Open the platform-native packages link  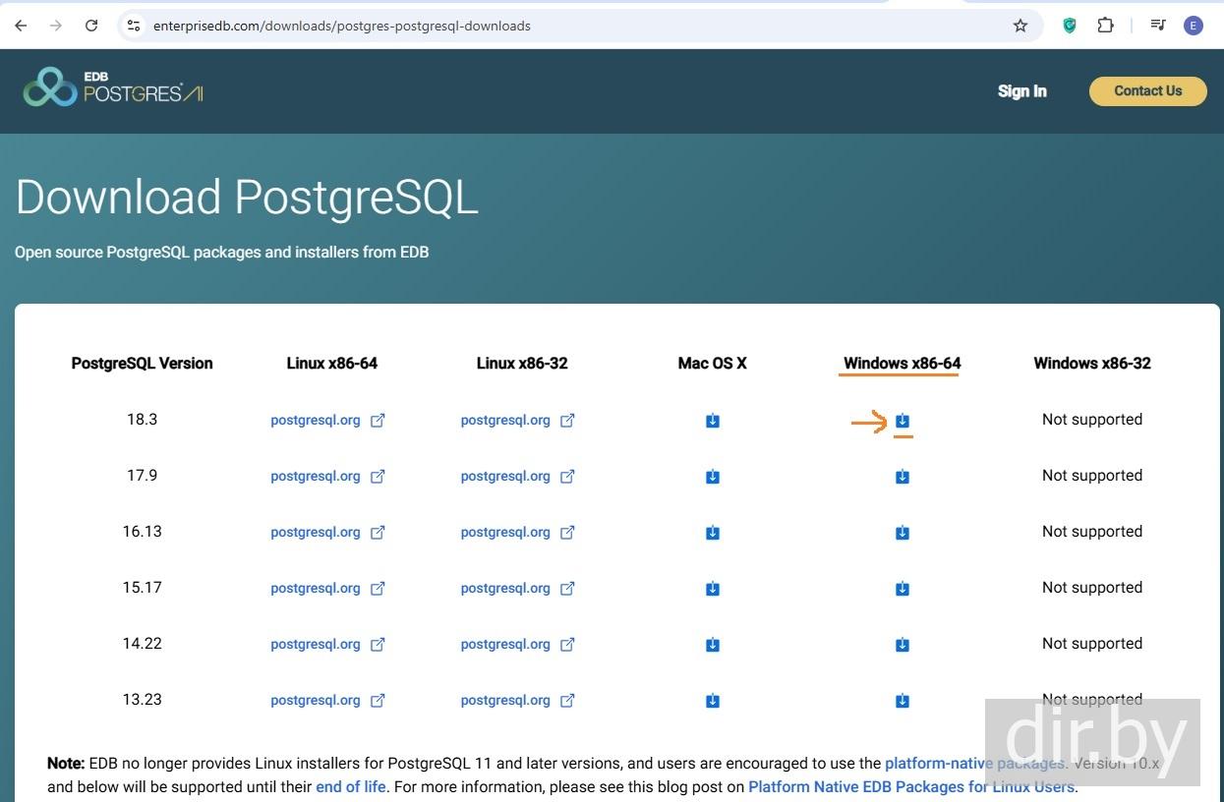pos(974,763)
